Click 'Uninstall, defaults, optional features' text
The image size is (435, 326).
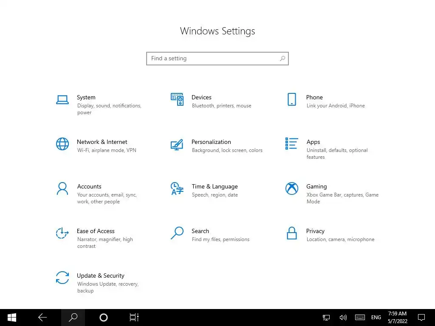pyautogui.click(x=337, y=154)
